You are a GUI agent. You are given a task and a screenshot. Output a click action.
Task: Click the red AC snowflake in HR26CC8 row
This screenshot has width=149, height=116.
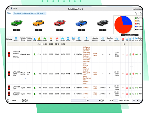pos(133,54)
